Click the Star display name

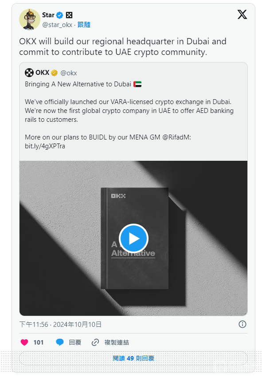point(48,15)
